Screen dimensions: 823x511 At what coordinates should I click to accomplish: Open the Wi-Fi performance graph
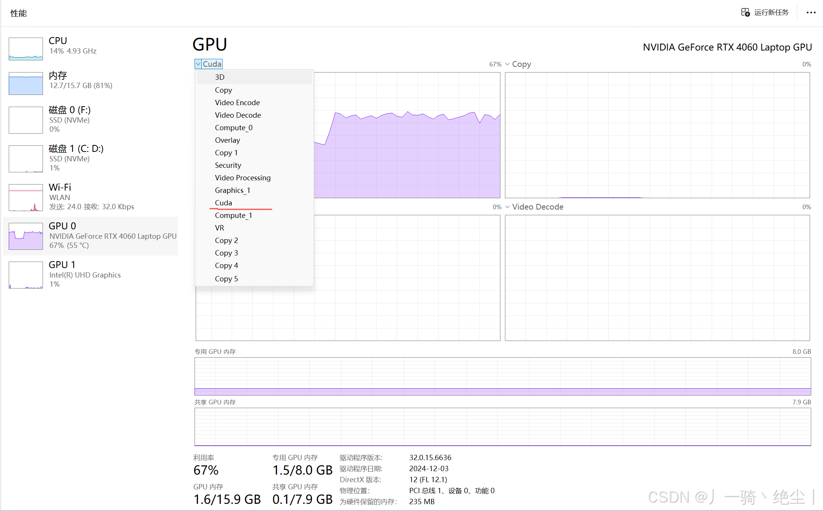pos(25,197)
